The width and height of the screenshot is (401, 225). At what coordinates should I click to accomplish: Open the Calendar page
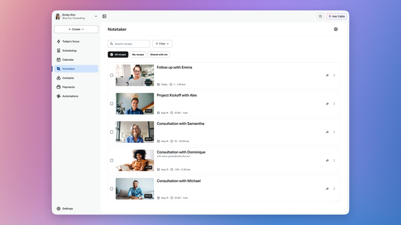coord(76,60)
